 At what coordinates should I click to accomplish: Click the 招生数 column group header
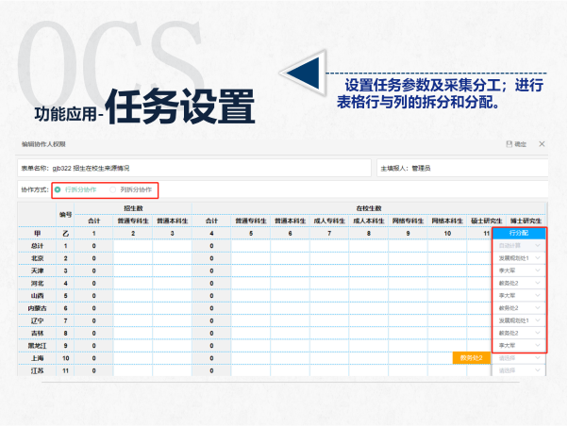(x=133, y=207)
